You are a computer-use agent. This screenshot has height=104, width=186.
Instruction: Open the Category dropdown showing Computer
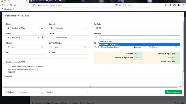click(x=71, y=28)
